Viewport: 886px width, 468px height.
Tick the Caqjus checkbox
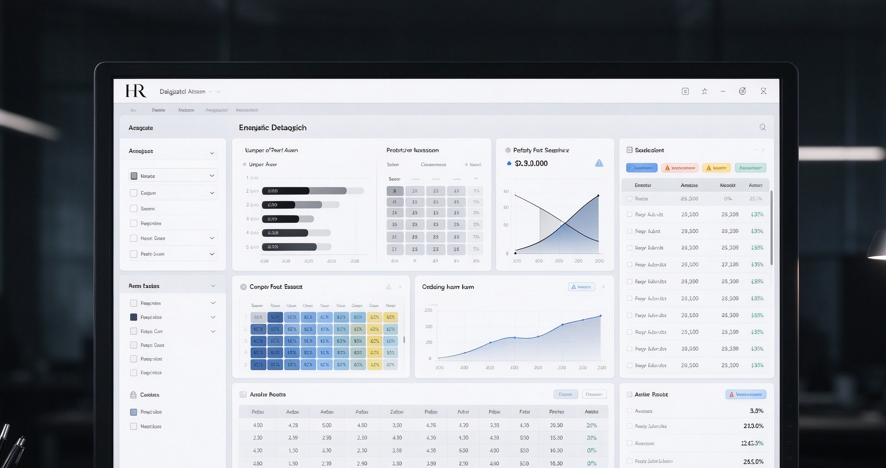tap(134, 193)
